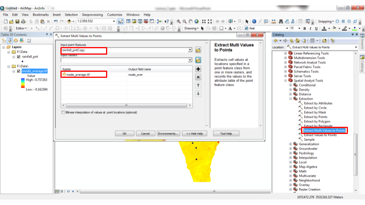The width and height of the screenshot is (365, 205).
Task: Toggle Bold text formatting
Action: 305,28
